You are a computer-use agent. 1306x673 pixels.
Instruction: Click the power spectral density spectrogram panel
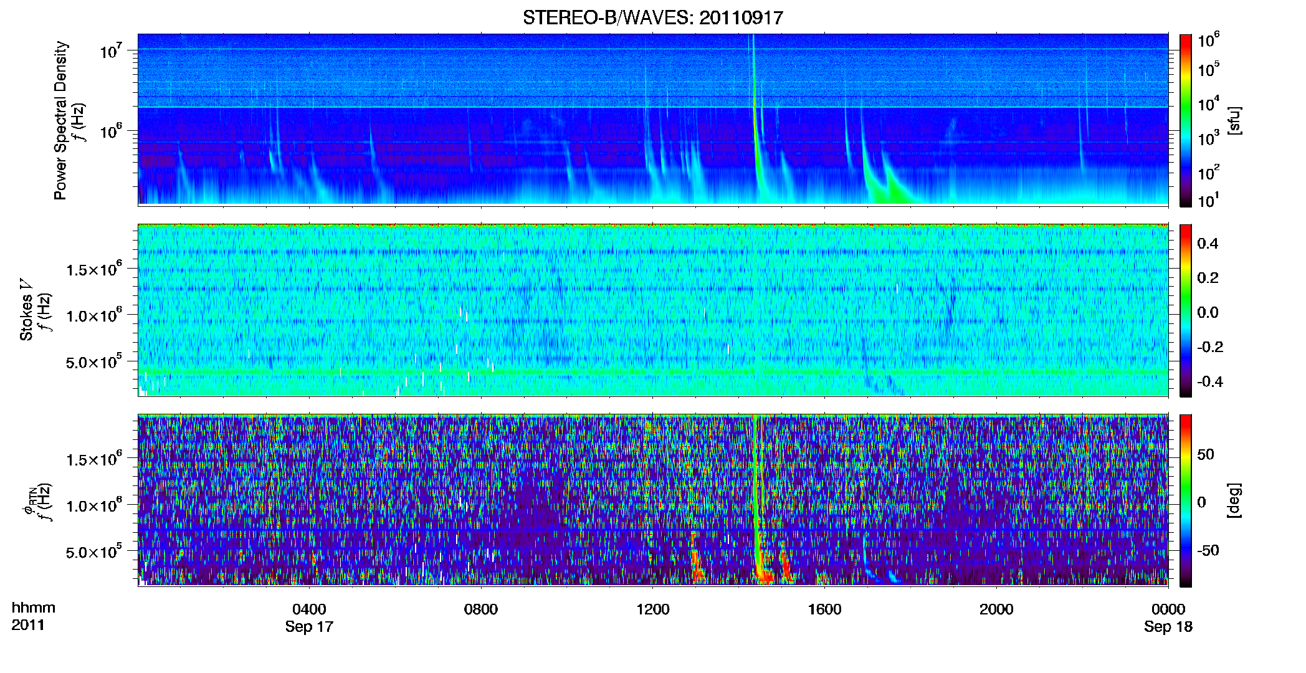[x=653, y=120]
